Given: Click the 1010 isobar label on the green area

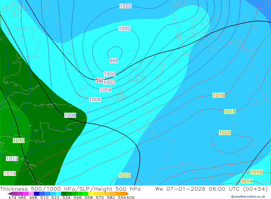Looking at the screenshot, I should pos(19,140).
